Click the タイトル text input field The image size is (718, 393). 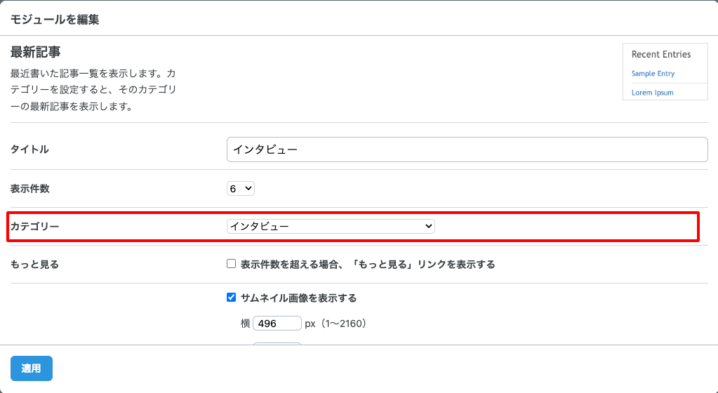(467, 149)
